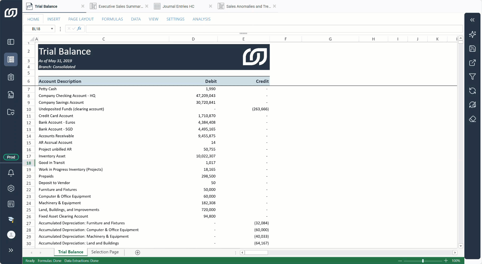Open the filter funnel icon

[472, 77]
